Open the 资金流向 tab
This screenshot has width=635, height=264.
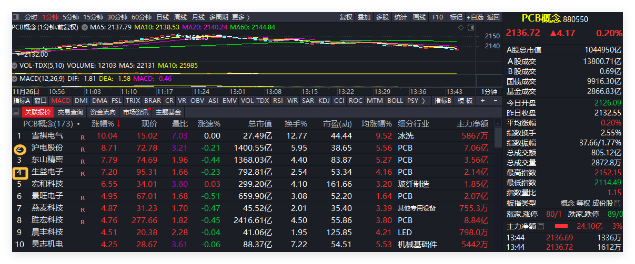[x=103, y=112]
